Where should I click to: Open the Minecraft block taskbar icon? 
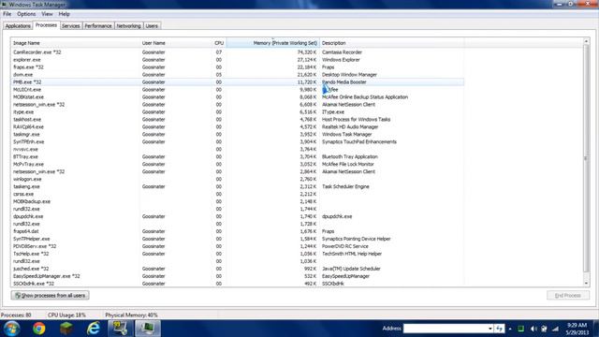point(66,329)
